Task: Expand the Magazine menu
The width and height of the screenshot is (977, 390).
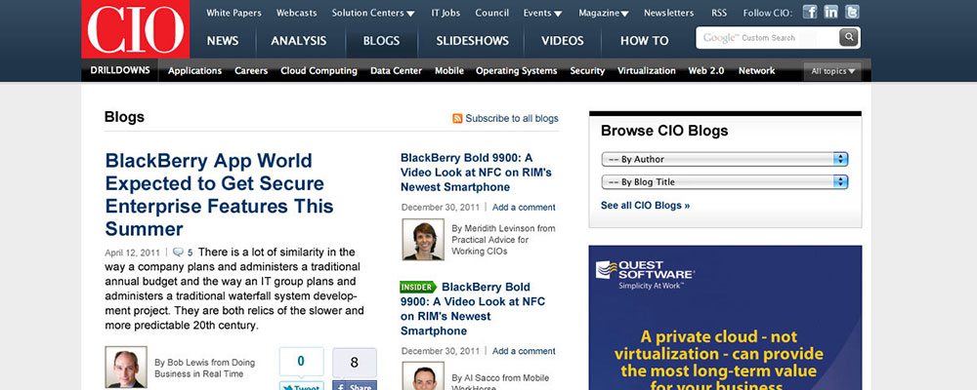Action: [603, 13]
